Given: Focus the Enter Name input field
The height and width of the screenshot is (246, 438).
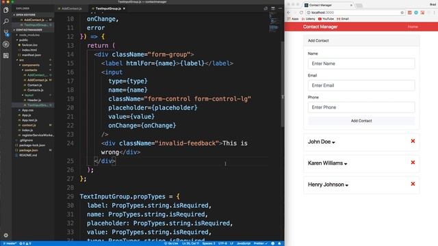Looking at the screenshot, I should click(x=361, y=64).
